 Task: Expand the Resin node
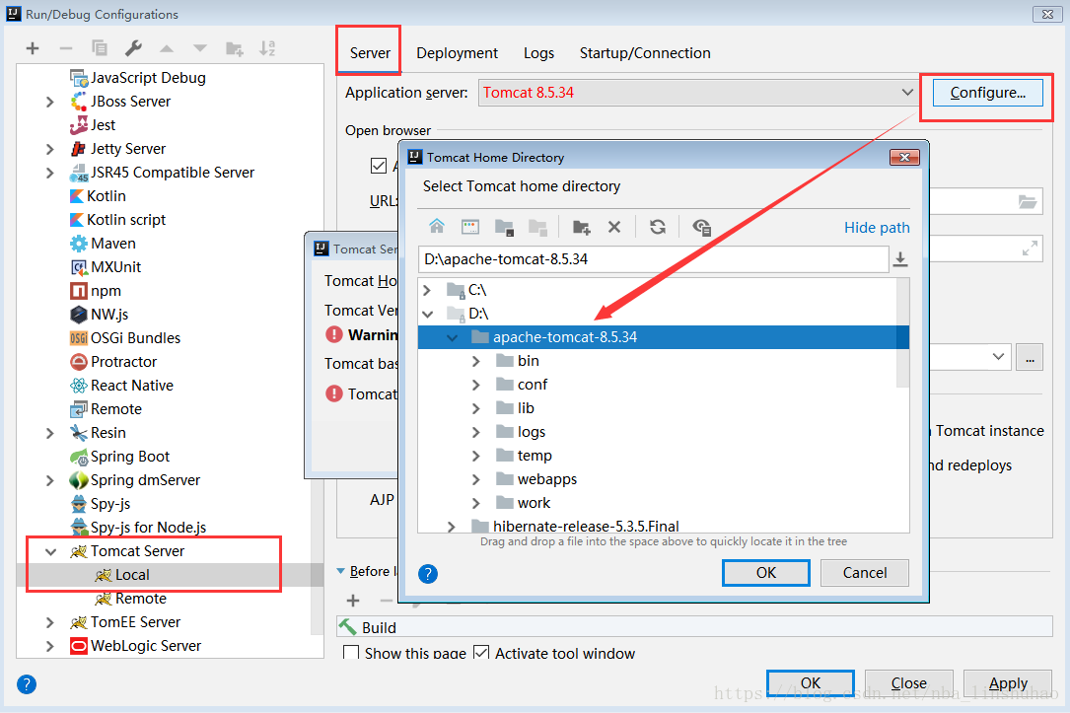(x=50, y=433)
